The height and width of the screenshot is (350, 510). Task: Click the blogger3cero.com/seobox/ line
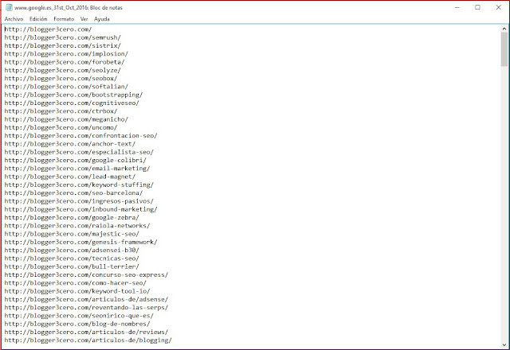coord(61,78)
